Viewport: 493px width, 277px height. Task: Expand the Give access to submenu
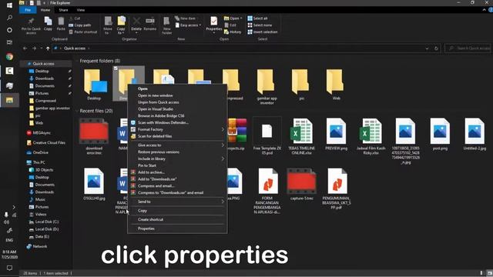pos(177,145)
